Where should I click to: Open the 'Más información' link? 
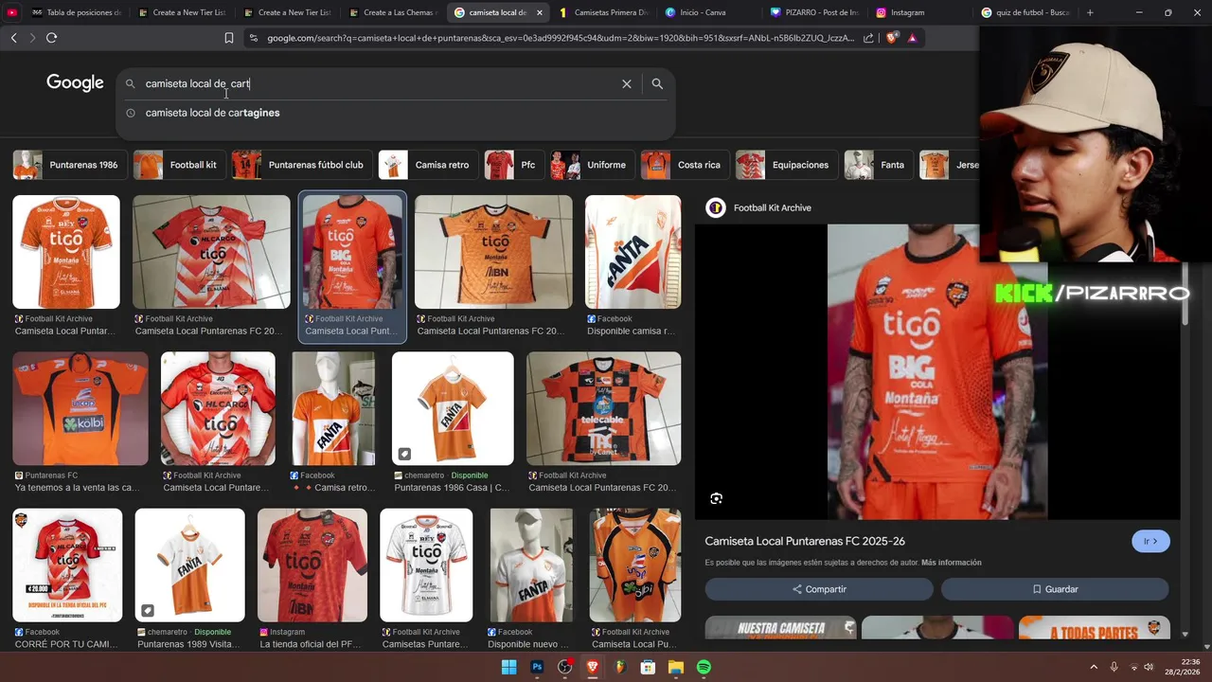coord(951,563)
